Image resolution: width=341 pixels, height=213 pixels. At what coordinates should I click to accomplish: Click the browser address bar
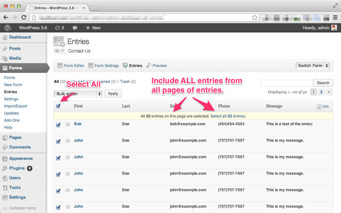[x=144, y=18]
